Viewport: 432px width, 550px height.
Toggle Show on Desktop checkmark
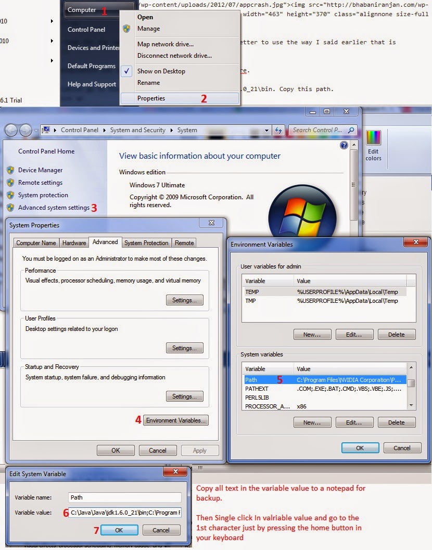[x=126, y=71]
